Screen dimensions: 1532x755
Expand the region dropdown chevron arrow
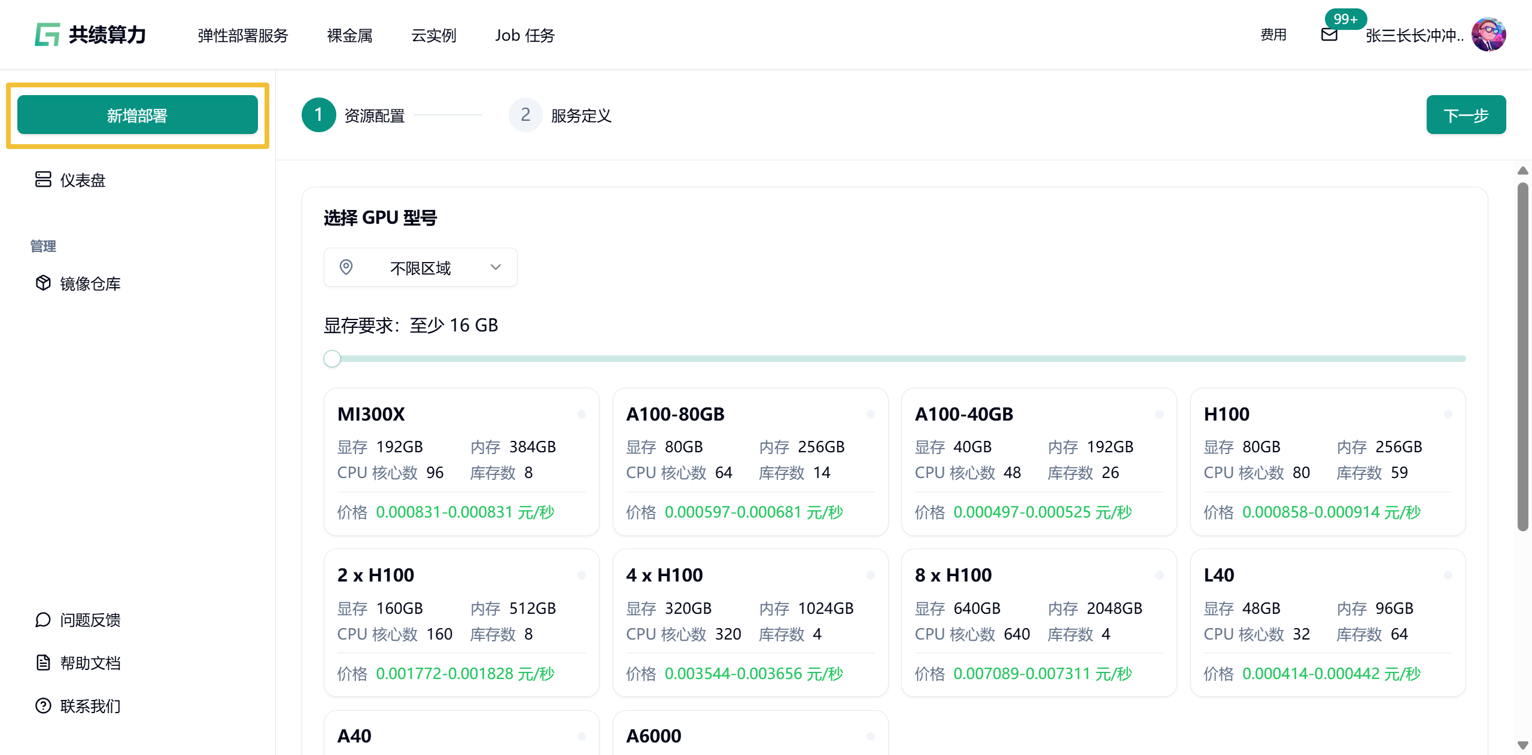[496, 267]
